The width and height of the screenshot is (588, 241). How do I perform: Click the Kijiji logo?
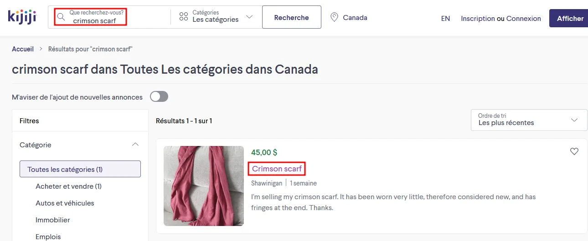22,17
